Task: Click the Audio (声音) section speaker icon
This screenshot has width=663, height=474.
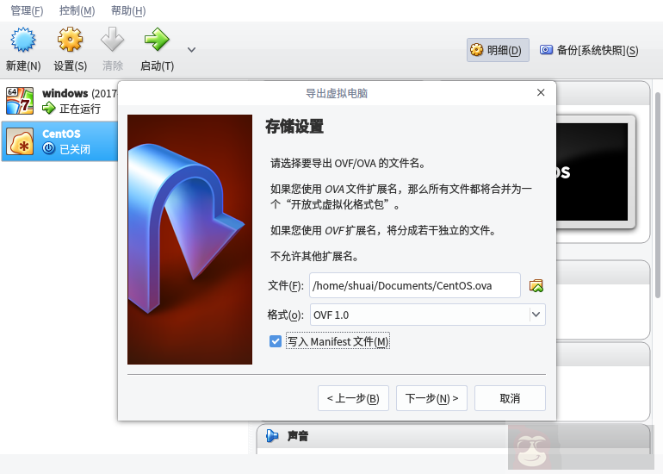Action: coord(272,435)
